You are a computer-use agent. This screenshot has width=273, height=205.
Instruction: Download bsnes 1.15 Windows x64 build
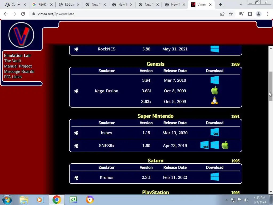tap(215, 132)
